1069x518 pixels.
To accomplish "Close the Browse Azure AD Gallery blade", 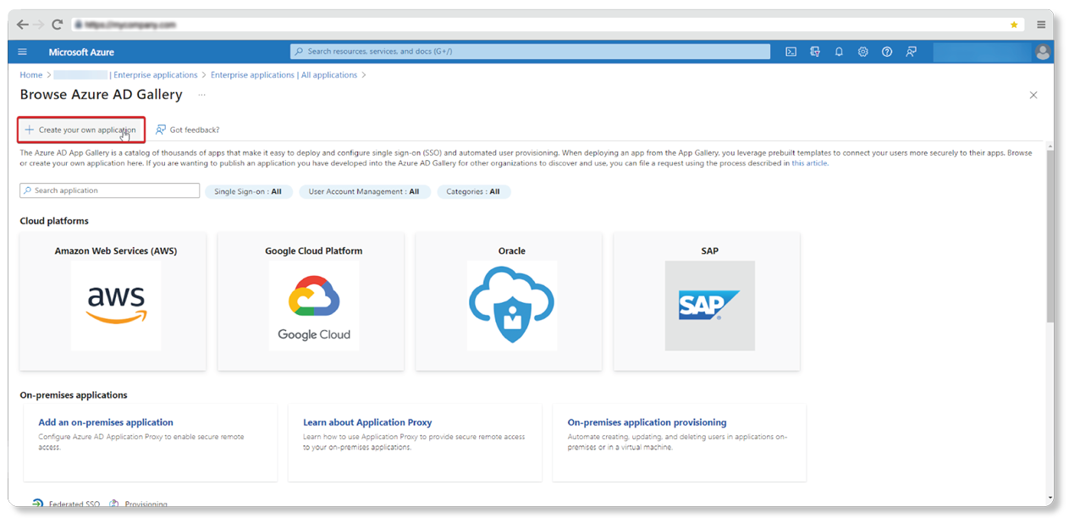I will [x=1033, y=95].
